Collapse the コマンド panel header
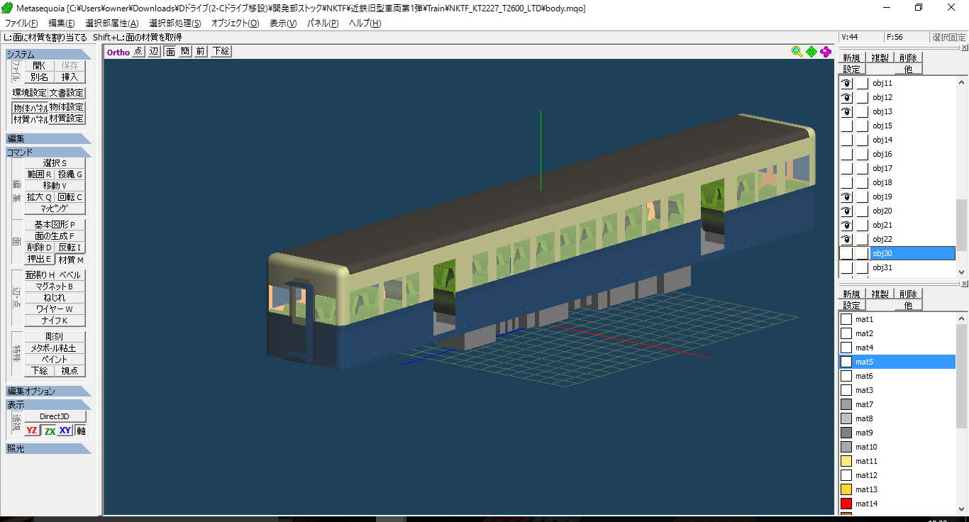The image size is (969, 522). [48, 152]
